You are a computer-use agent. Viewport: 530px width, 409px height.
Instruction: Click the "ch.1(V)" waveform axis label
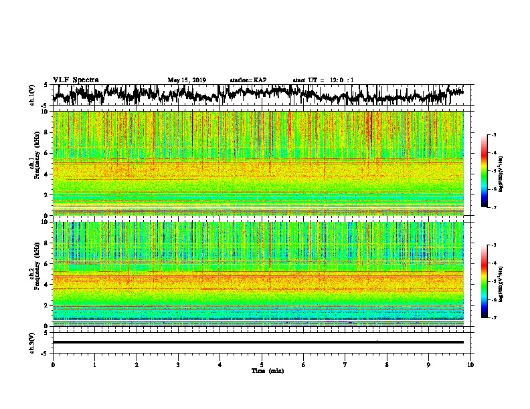tap(32, 95)
